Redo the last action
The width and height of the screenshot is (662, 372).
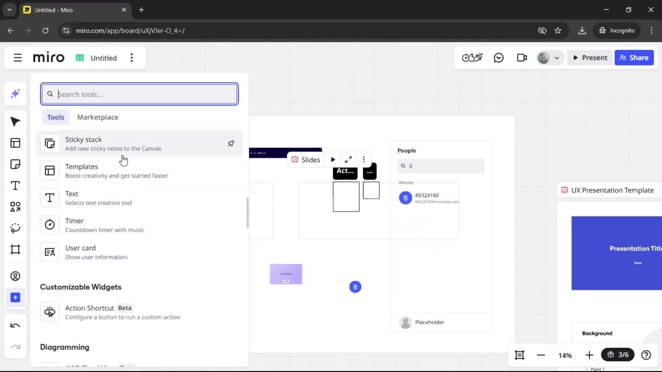[15, 347]
